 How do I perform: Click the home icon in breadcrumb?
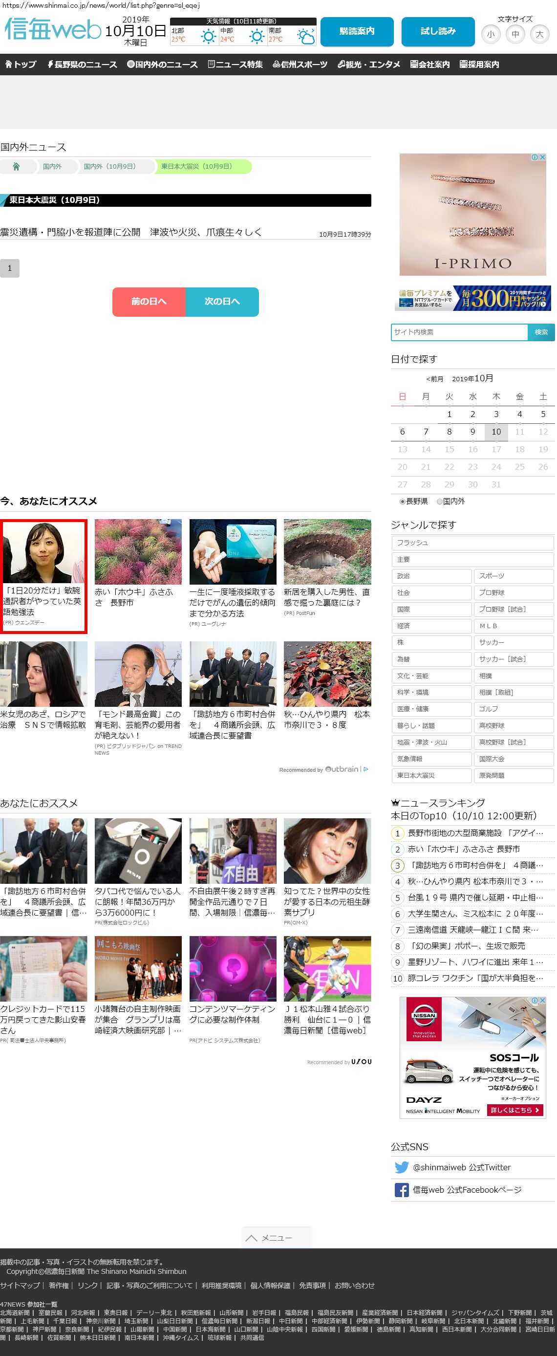pos(16,166)
